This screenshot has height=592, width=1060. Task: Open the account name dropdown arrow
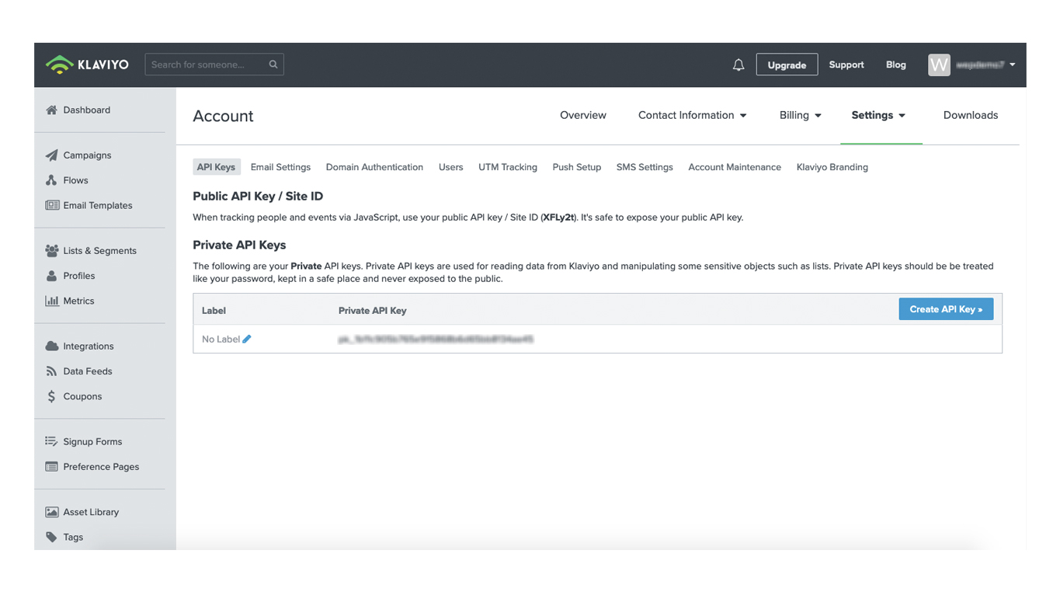pos(1013,65)
